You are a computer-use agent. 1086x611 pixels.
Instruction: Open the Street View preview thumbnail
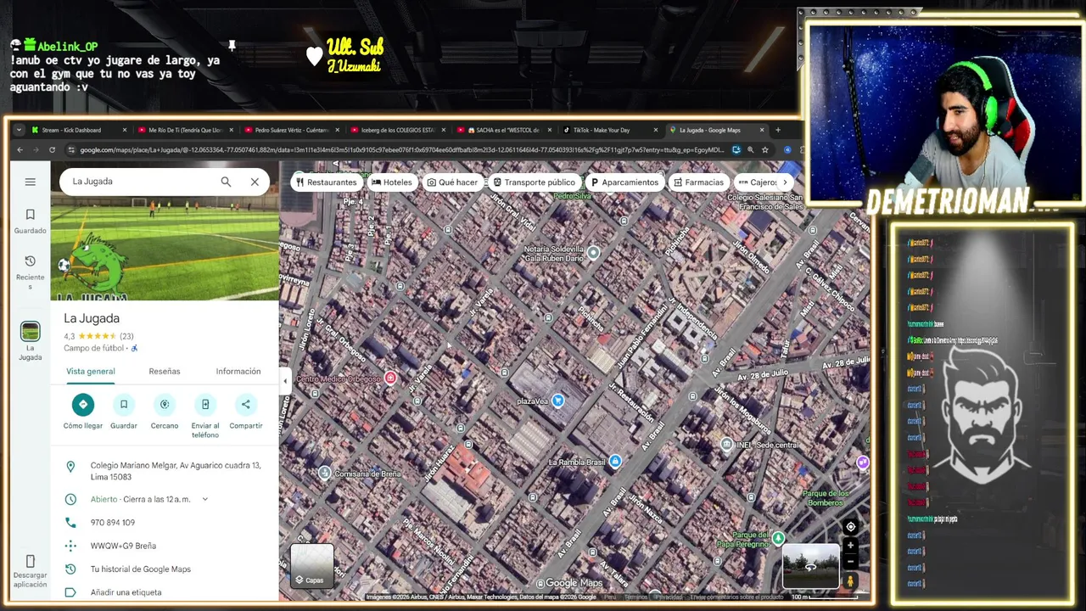[810, 567]
